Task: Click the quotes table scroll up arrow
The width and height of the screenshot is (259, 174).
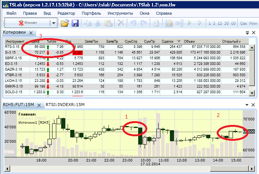Action: point(252,48)
